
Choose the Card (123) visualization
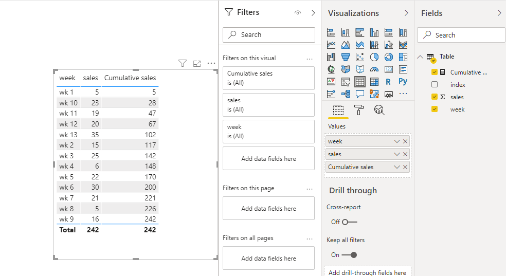pos(389,69)
